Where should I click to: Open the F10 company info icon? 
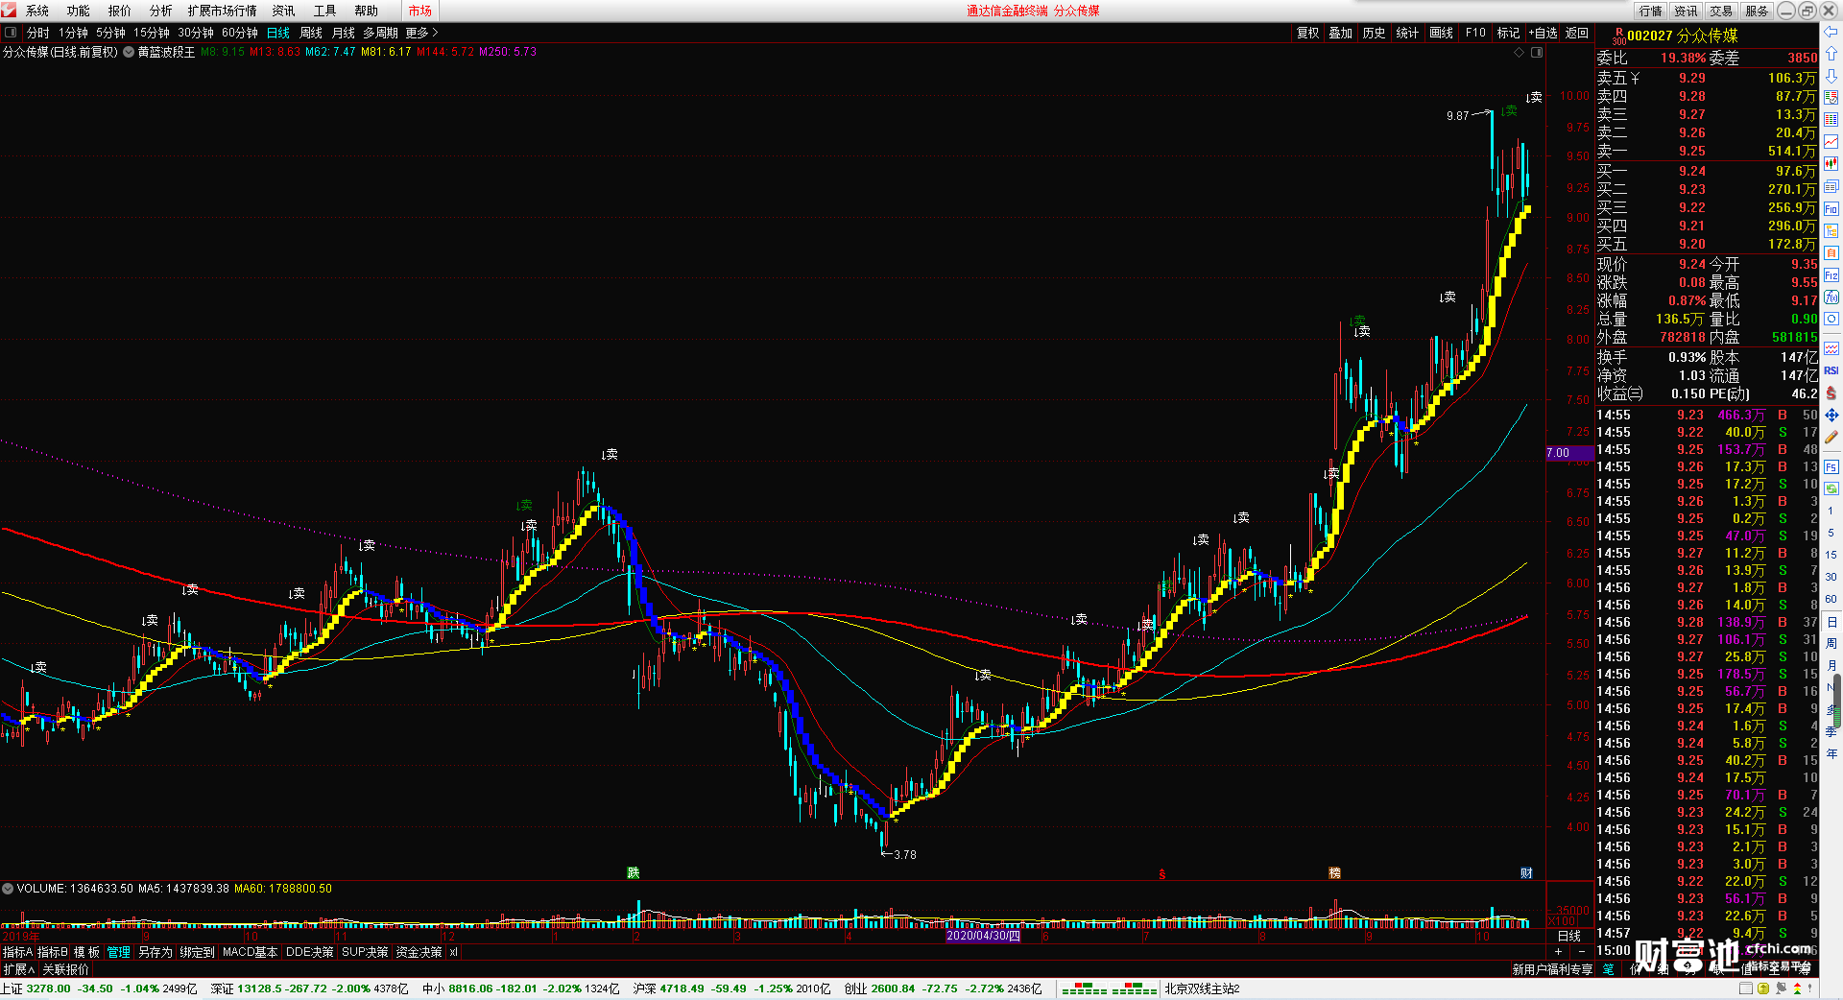point(1831,209)
